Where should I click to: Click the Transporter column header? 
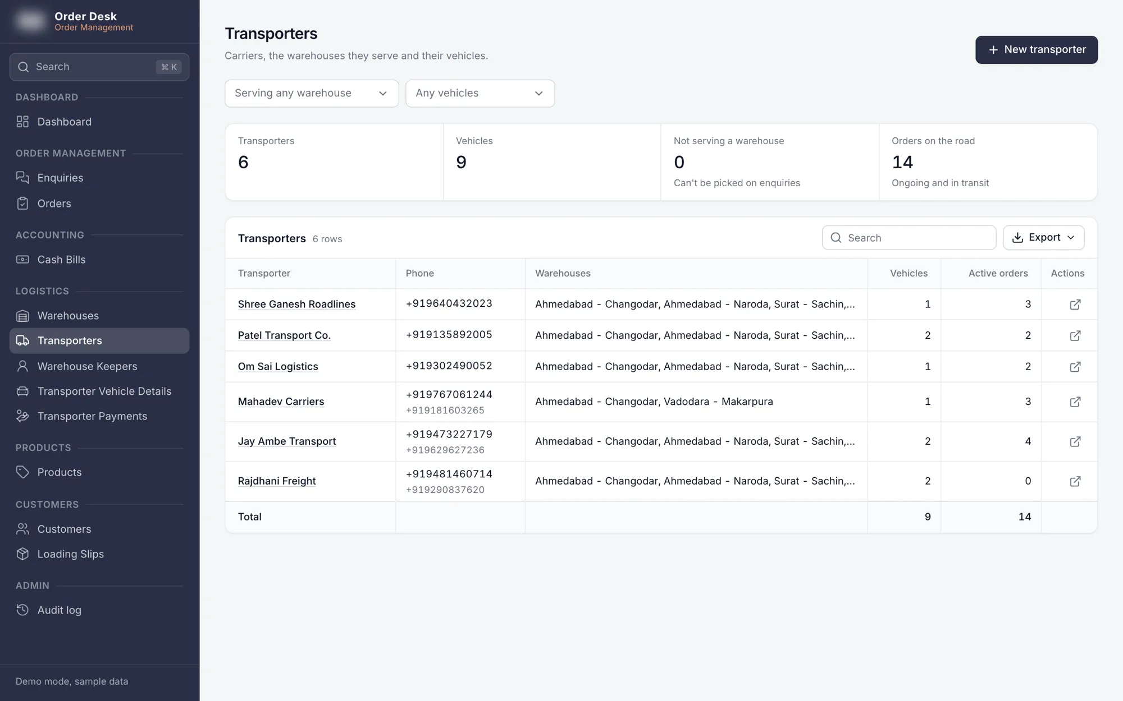click(264, 273)
